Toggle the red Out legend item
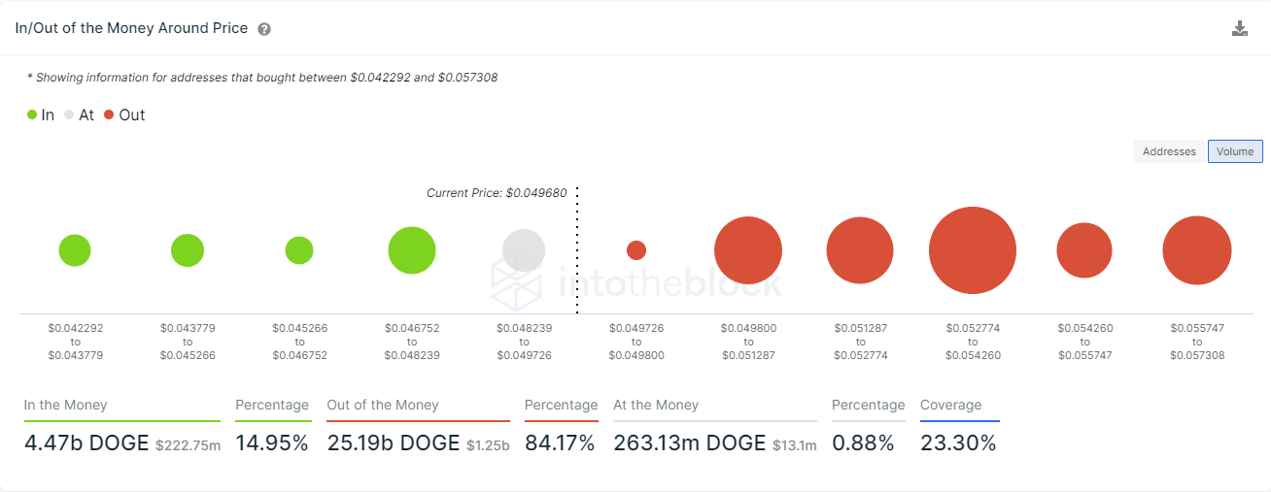 click(124, 115)
